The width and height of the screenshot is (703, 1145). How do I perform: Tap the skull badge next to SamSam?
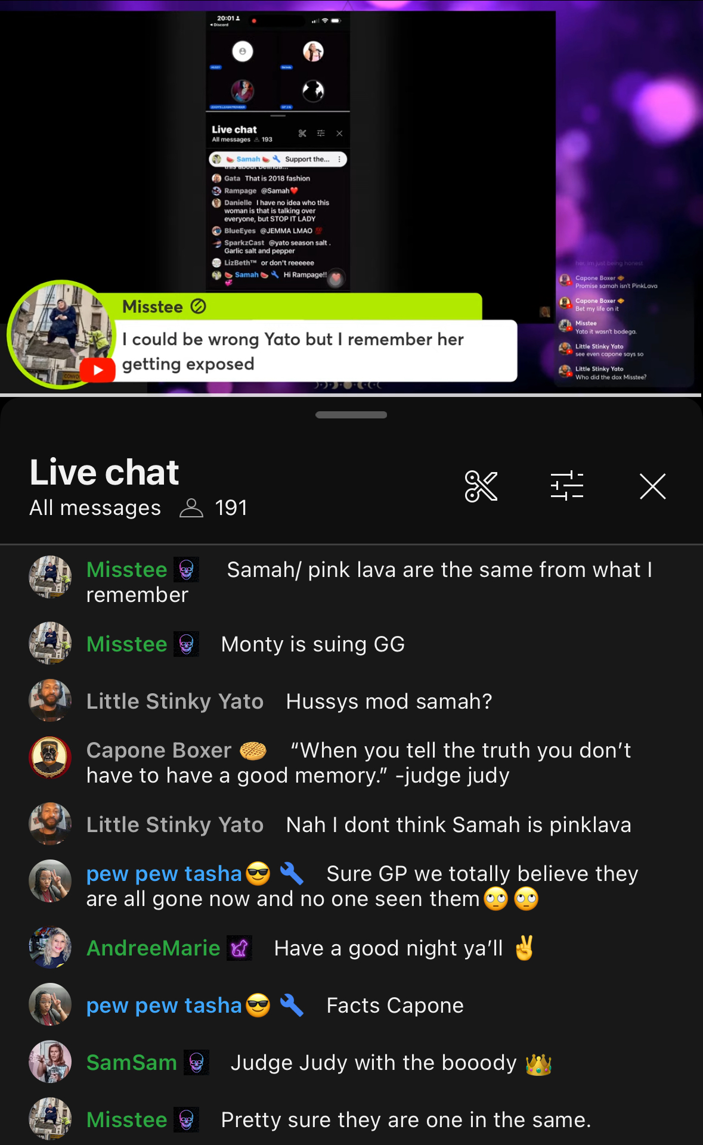point(196,1063)
